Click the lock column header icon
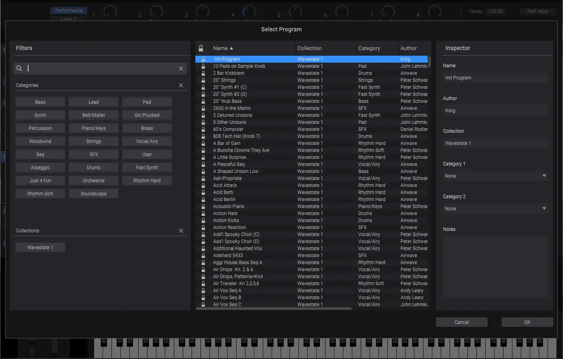The image size is (563, 359). (x=201, y=48)
